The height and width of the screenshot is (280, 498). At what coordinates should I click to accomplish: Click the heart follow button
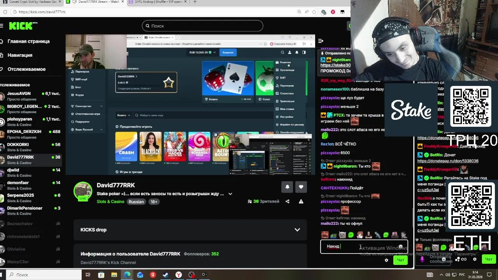point(301,187)
